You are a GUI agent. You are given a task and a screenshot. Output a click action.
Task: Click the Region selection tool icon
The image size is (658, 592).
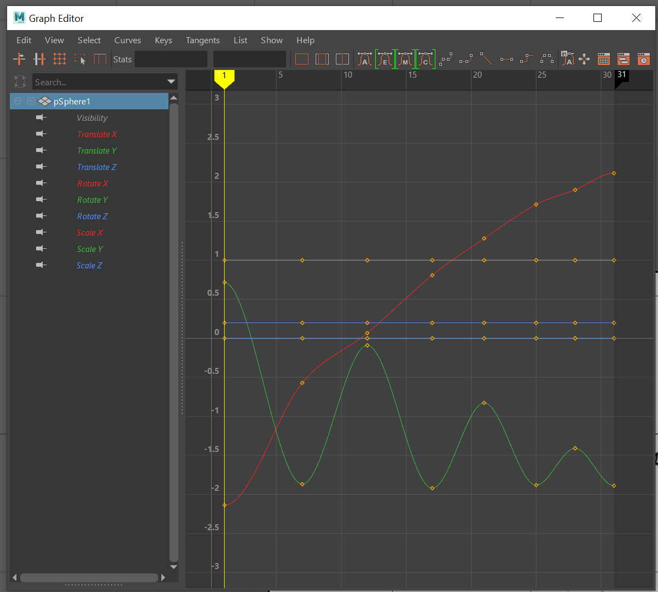tap(80, 59)
